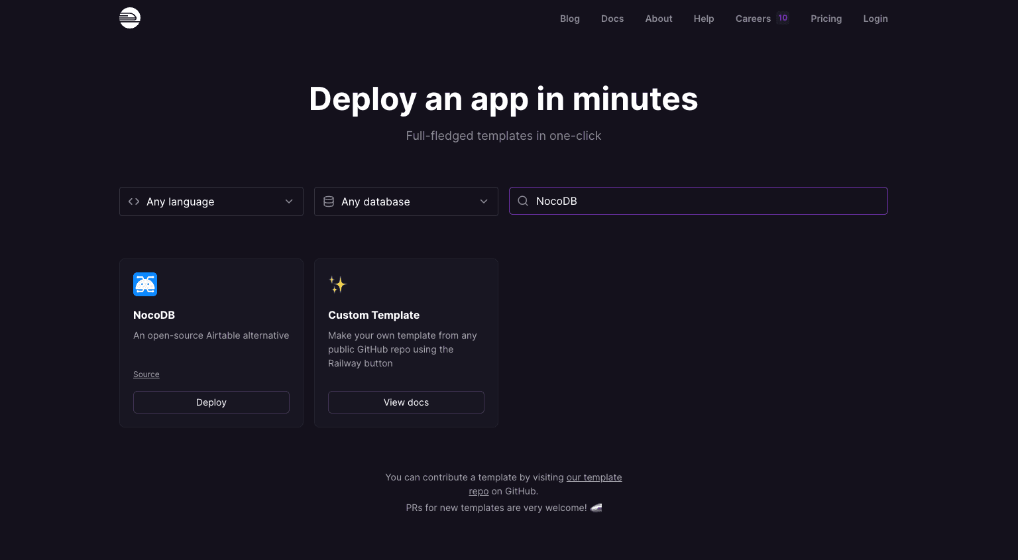The height and width of the screenshot is (560, 1018).
Task: Open the Blog menu item
Action: pyautogui.click(x=569, y=19)
